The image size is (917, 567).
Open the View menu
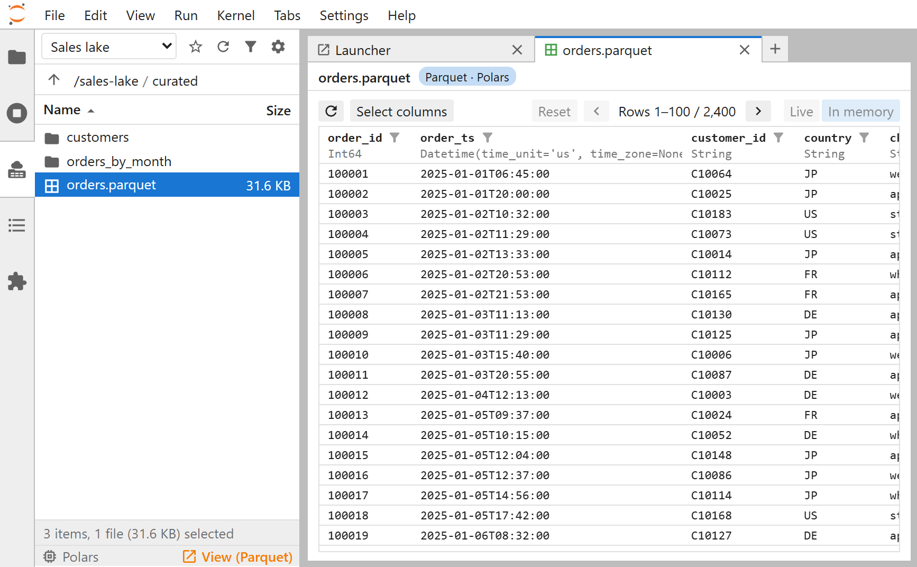[140, 15]
